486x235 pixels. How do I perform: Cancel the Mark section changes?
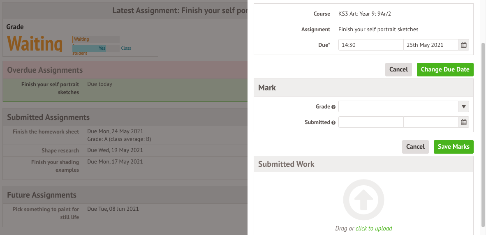click(x=415, y=147)
